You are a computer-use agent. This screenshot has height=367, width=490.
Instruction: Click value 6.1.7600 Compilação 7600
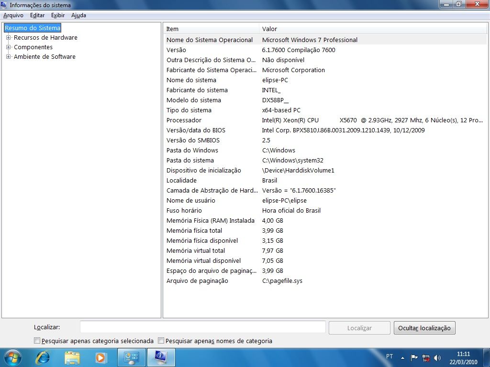pos(299,50)
